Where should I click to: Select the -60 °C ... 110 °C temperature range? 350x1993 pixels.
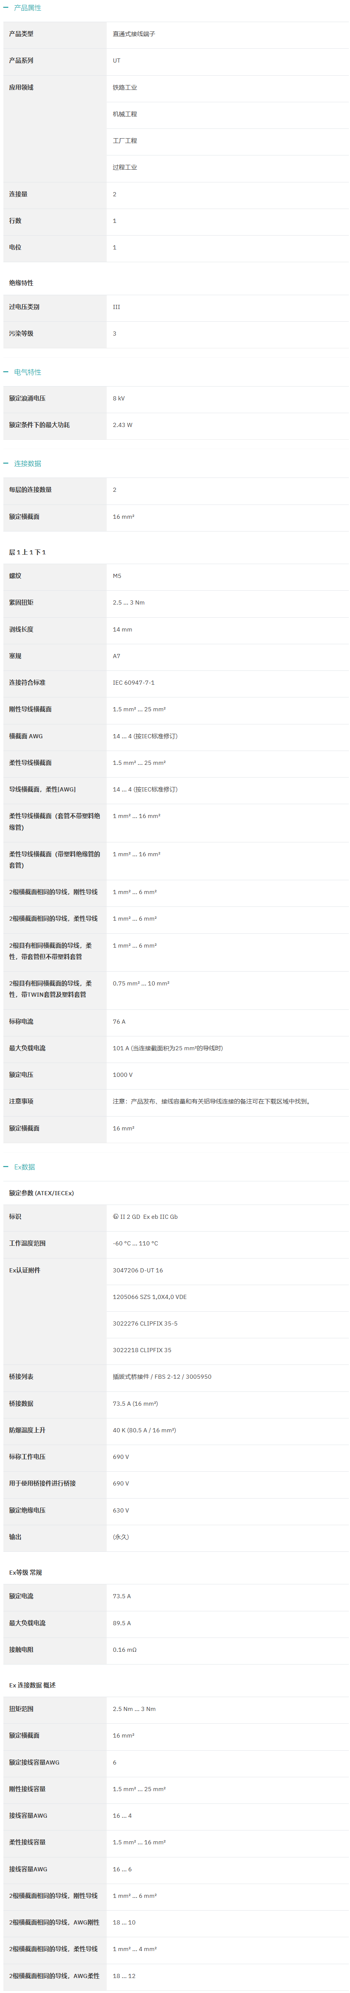tap(135, 1243)
